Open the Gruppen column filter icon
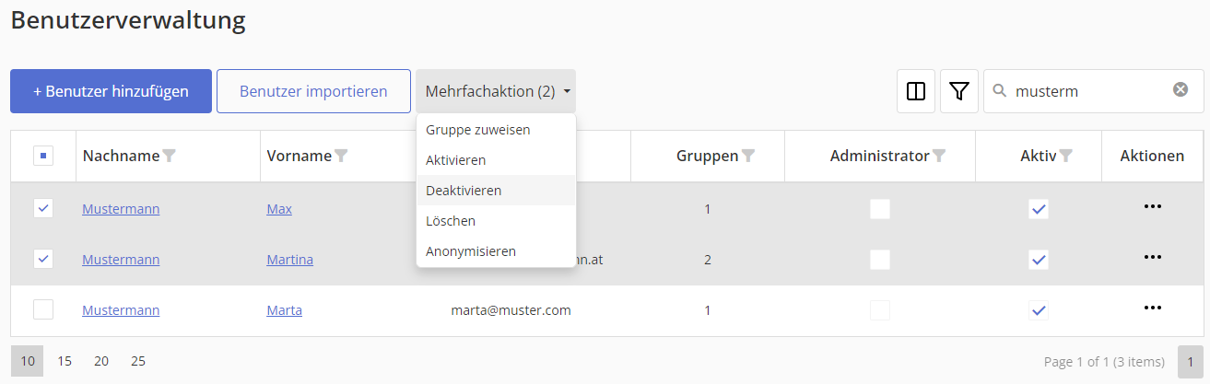The height and width of the screenshot is (384, 1210). pyautogui.click(x=749, y=157)
